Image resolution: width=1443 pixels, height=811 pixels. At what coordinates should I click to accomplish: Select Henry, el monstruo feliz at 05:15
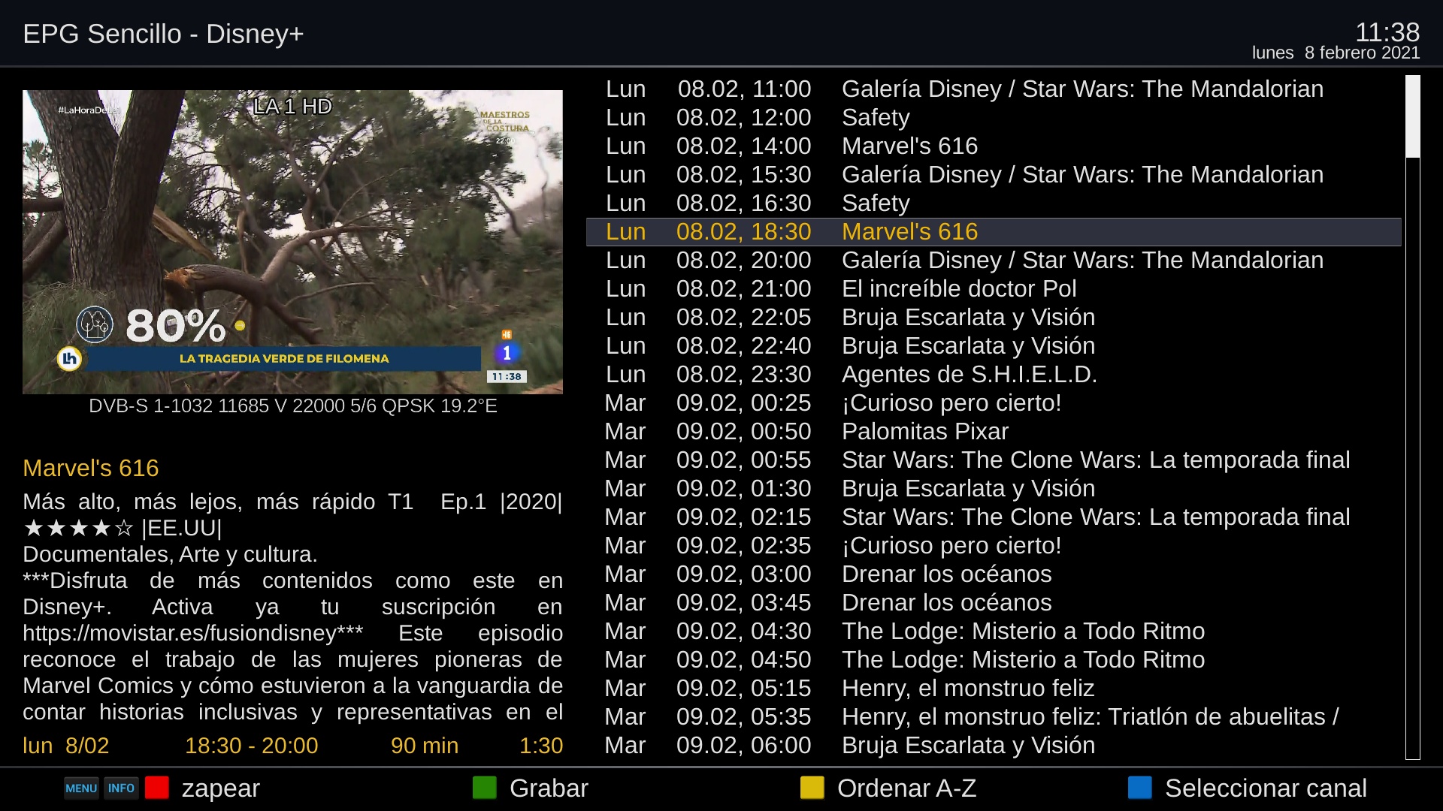pyautogui.click(x=967, y=689)
